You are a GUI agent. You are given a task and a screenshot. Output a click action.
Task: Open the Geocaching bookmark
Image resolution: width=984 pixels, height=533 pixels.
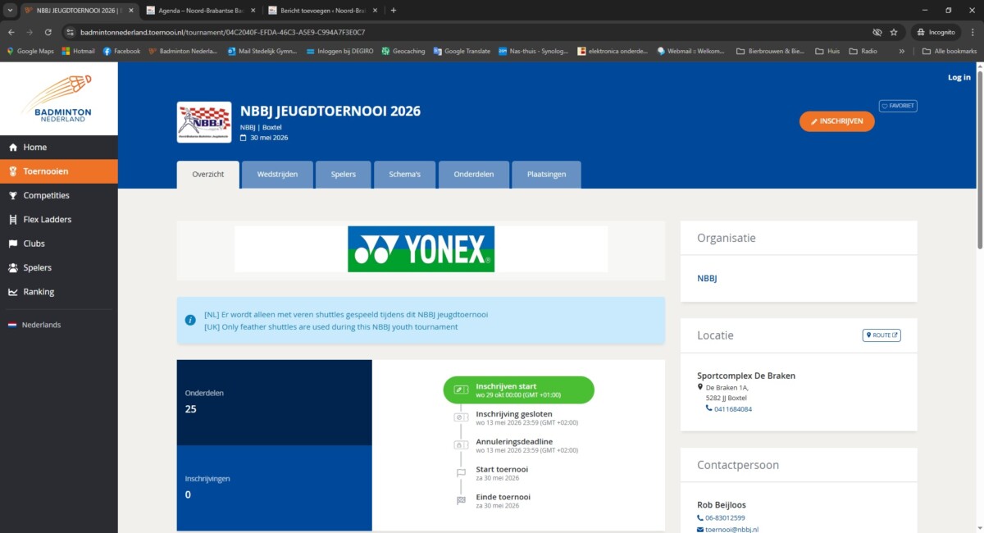(x=403, y=51)
